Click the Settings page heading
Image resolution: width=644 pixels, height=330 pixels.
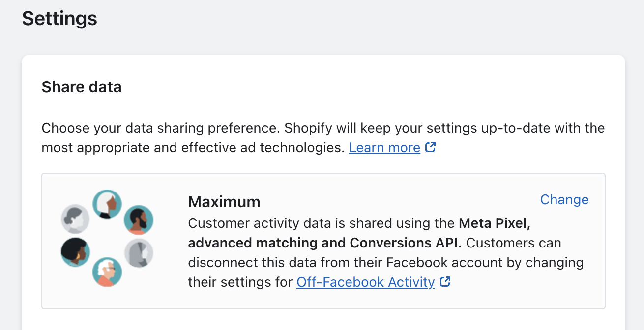[59, 19]
